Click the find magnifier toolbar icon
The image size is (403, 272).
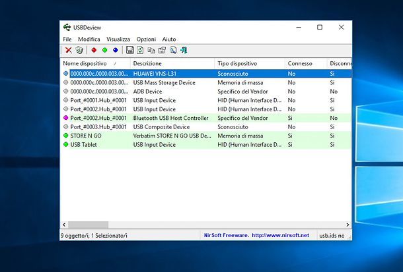(x=173, y=50)
